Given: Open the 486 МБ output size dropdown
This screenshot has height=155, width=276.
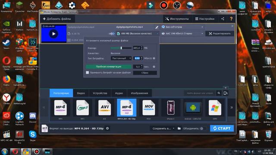Looking at the screenshot, I should coord(138,34).
